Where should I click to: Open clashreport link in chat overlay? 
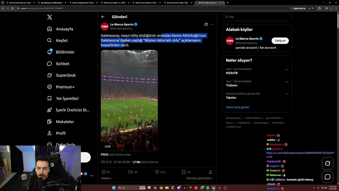click(300, 155)
